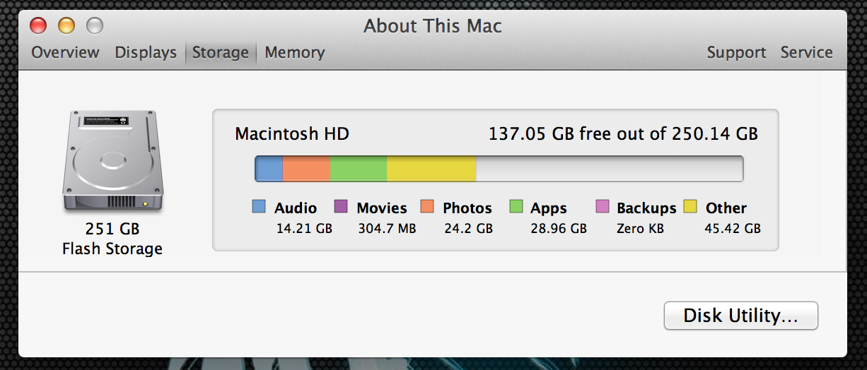Click the green Apps segment of storage bar
Image resolution: width=867 pixels, height=370 pixels.
(359, 169)
